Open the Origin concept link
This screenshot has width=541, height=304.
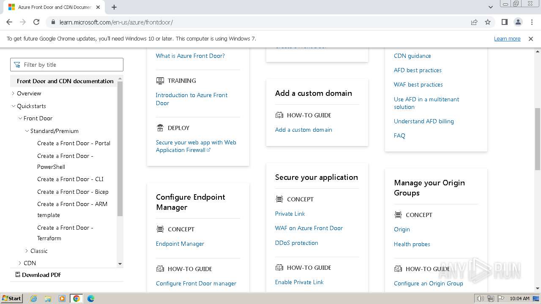(x=402, y=229)
